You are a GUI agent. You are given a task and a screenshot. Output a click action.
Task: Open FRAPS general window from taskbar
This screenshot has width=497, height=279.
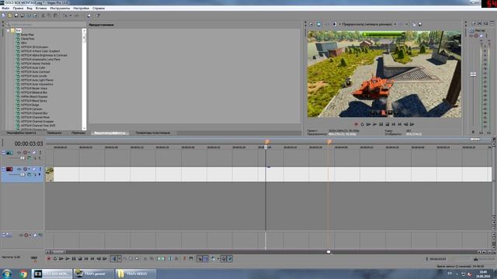coord(93,274)
